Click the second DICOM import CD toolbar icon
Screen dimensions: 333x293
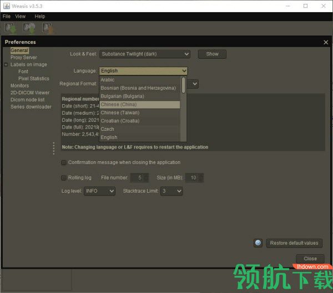[29, 28]
